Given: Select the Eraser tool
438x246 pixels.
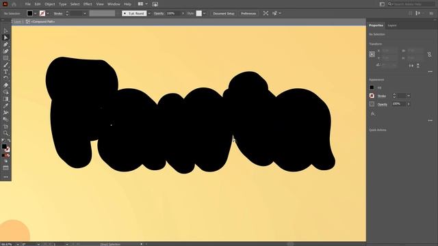Looking at the screenshot, I should pyautogui.click(x=5, y=85).
